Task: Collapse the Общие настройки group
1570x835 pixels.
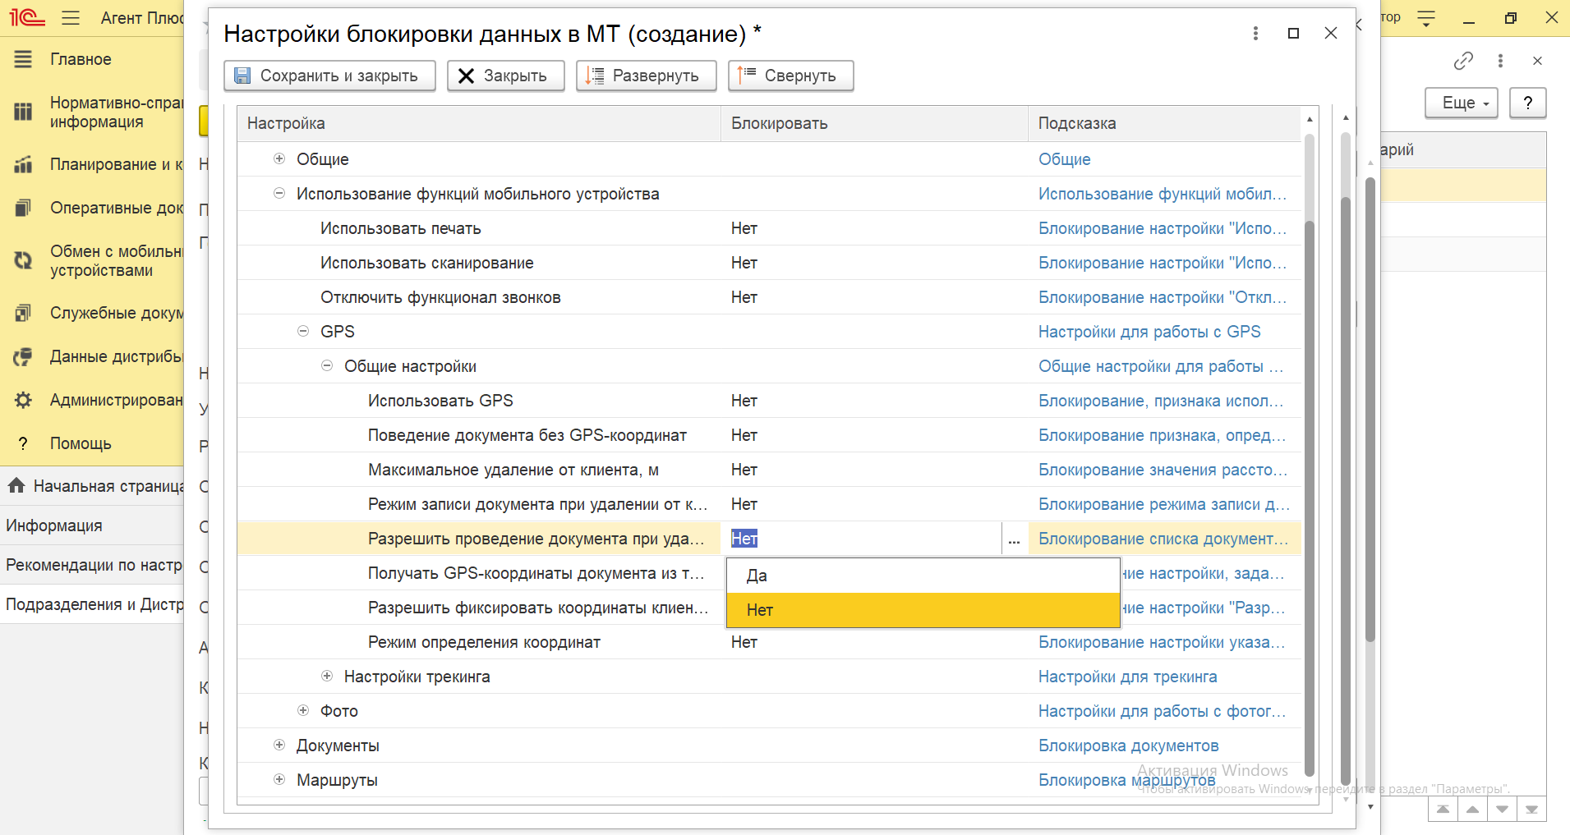Action: click(327, 365)
